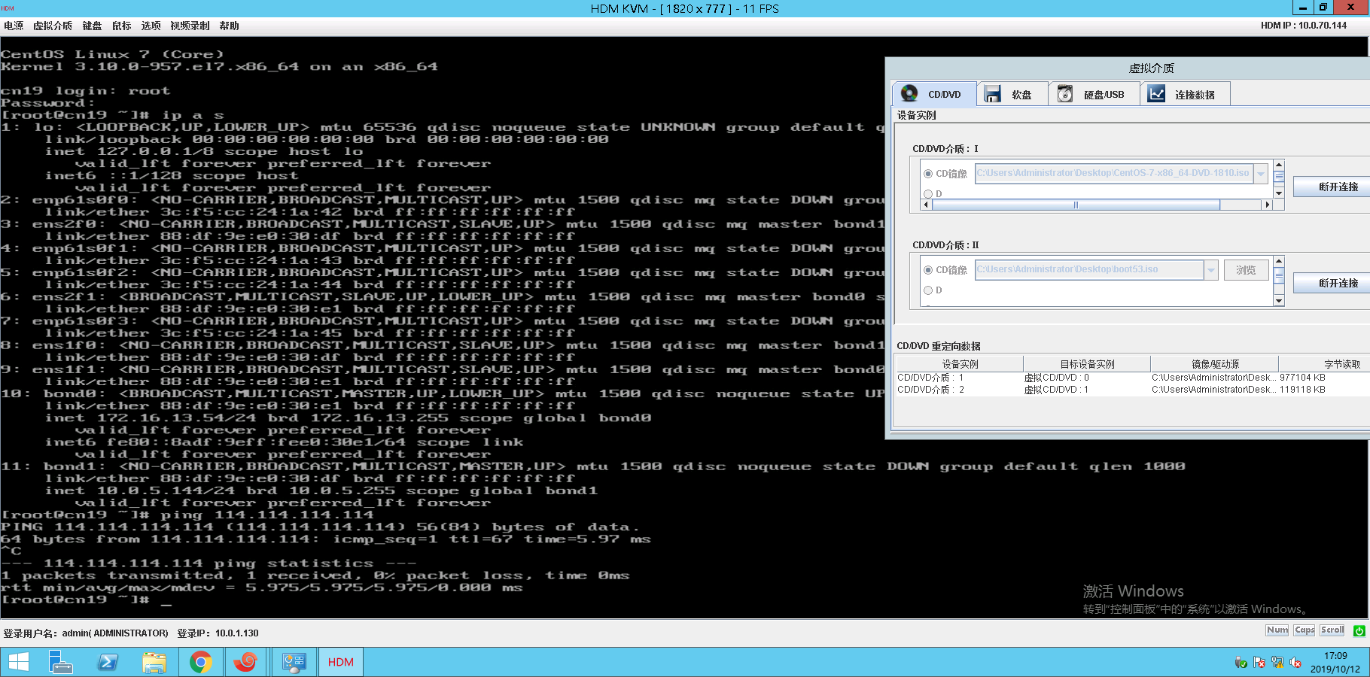Click the connection data chart icon
Viewport: 1370px width, 677px height.
[1156, 93]
